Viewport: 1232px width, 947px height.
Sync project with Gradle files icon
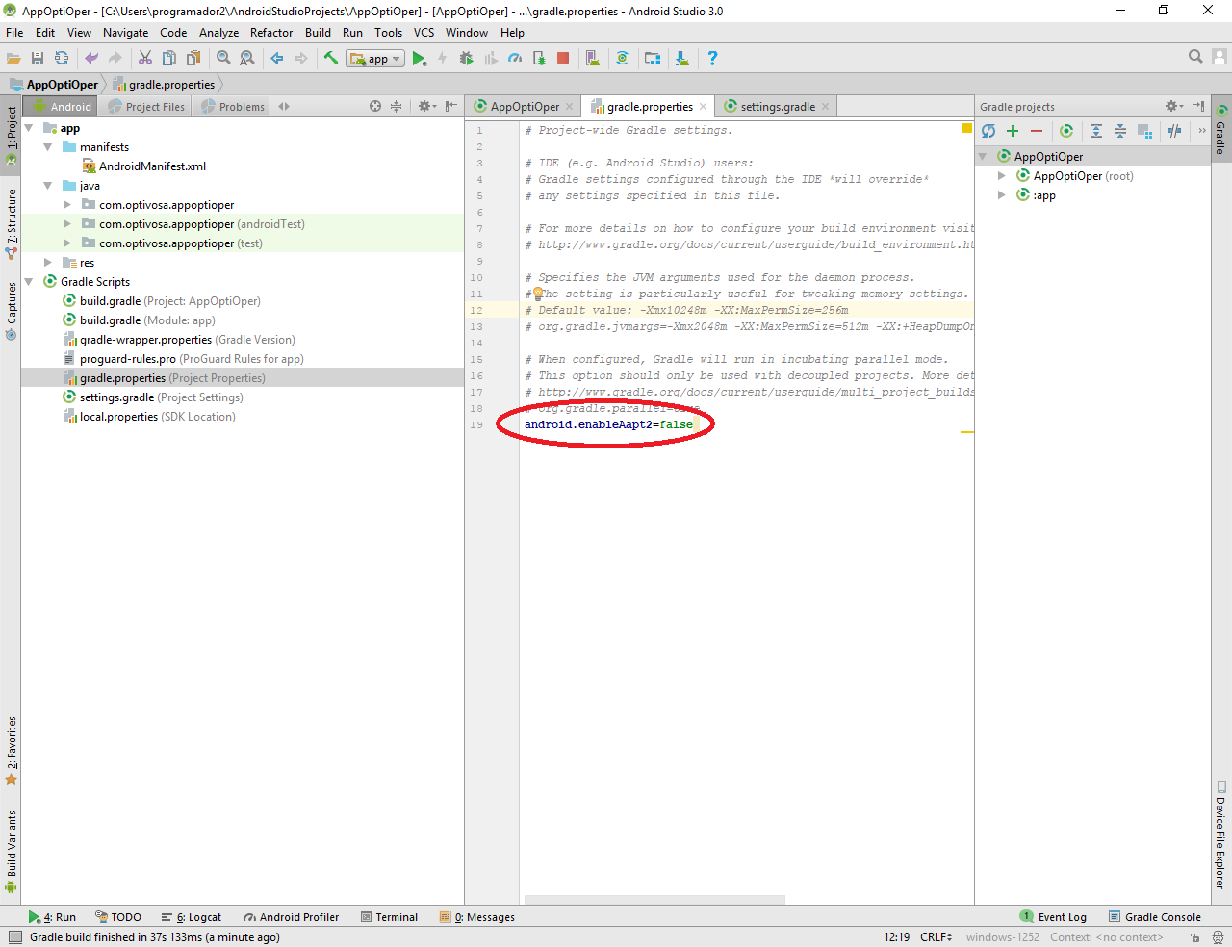click(623, 59)
